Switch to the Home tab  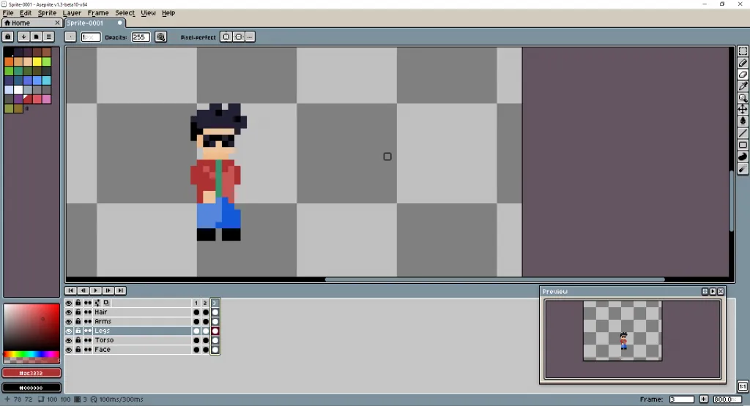coord(31,23)
